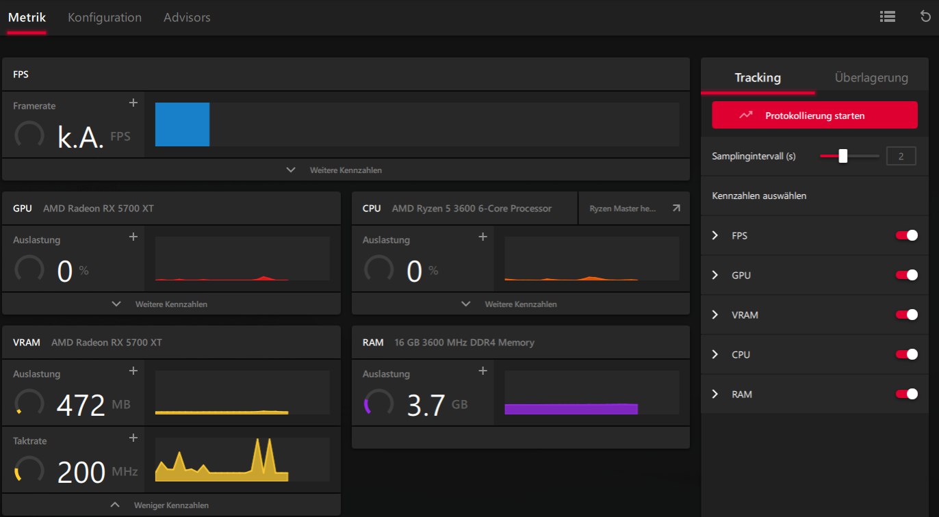
Task: Disable VRAM tracking toggle
Action: click(907, 315)
